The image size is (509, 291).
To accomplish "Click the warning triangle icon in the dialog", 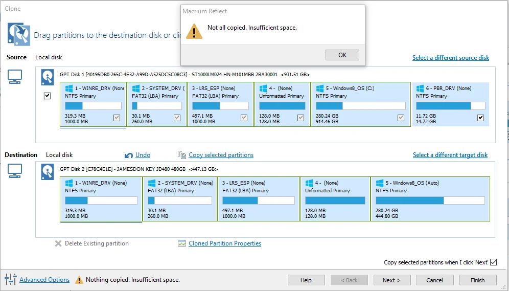I will pos(194,31).
